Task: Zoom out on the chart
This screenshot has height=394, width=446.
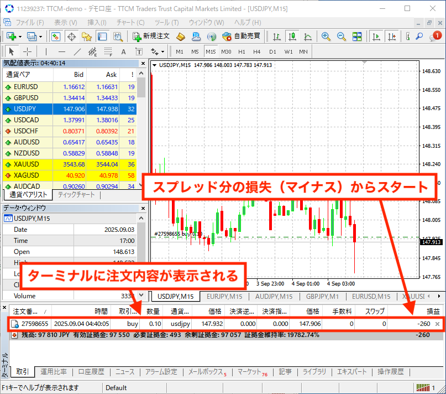Action: pyautogui.click(x=342, y=36)
